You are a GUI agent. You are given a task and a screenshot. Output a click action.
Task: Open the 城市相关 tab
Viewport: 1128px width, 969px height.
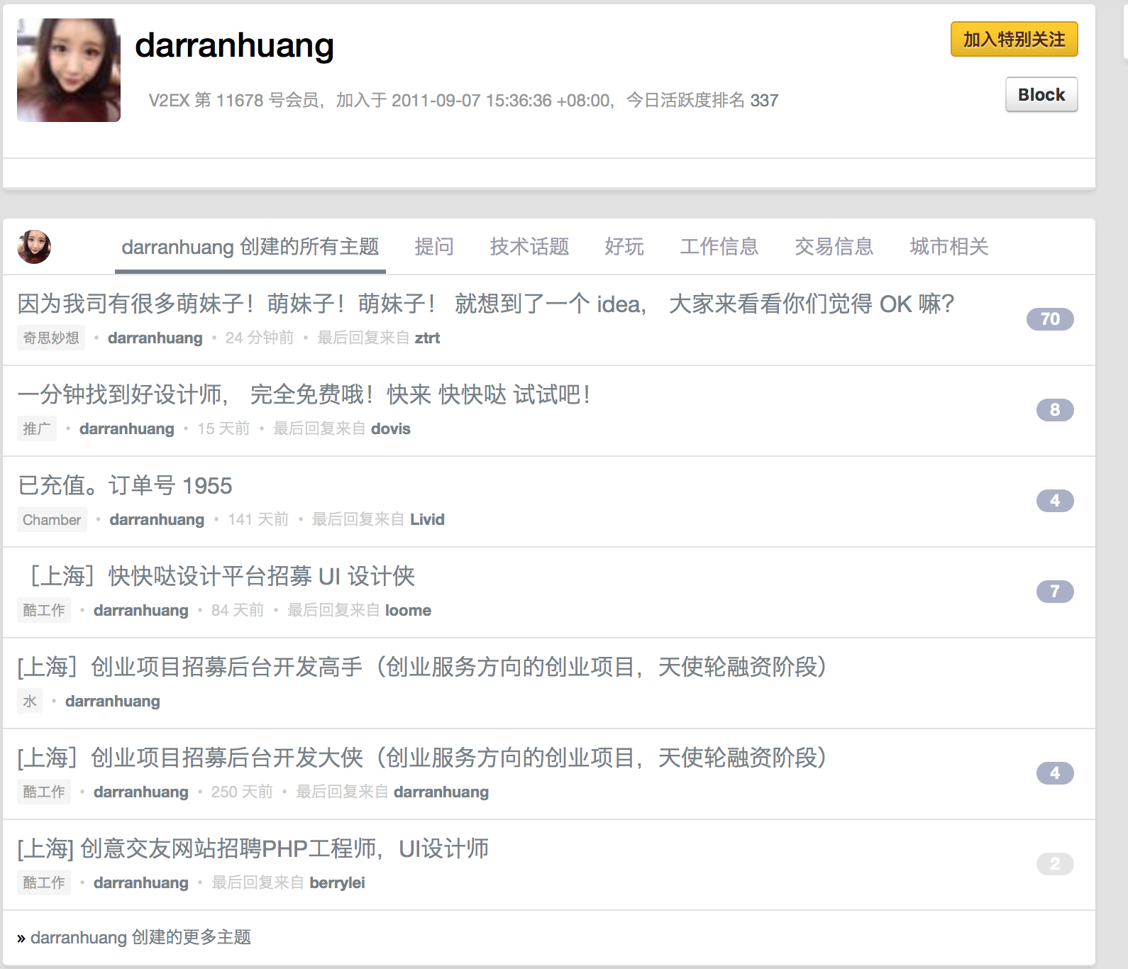[949, 247]
